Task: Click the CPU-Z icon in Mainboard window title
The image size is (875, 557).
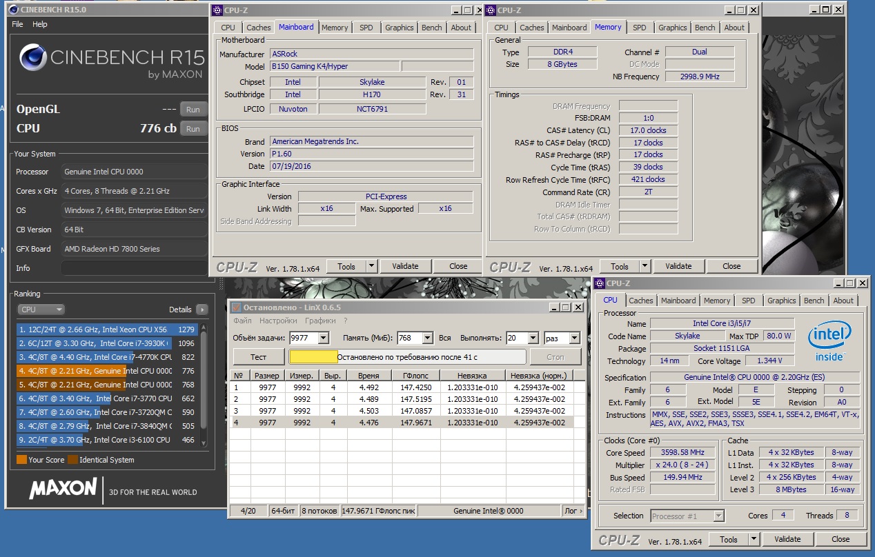Action: click(217, 10)
